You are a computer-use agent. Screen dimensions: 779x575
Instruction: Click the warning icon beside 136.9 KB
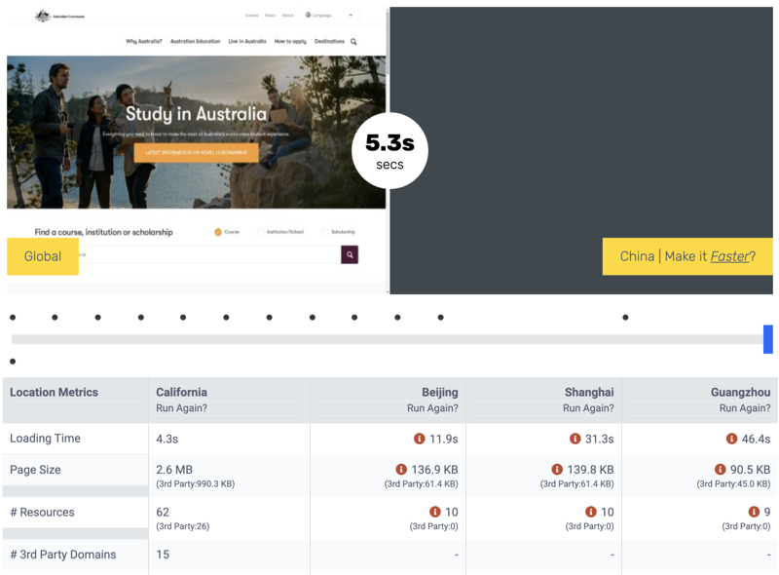point(401,470)
